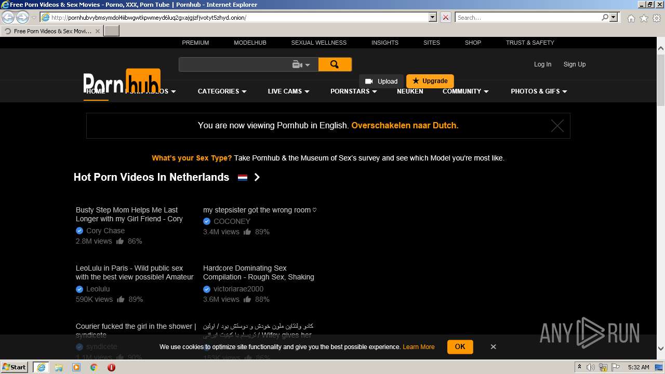Open the video search-type camera dropdown
The width and height of the screenshot is (665, 374).
pyautogui.click(x=301, y=64)
